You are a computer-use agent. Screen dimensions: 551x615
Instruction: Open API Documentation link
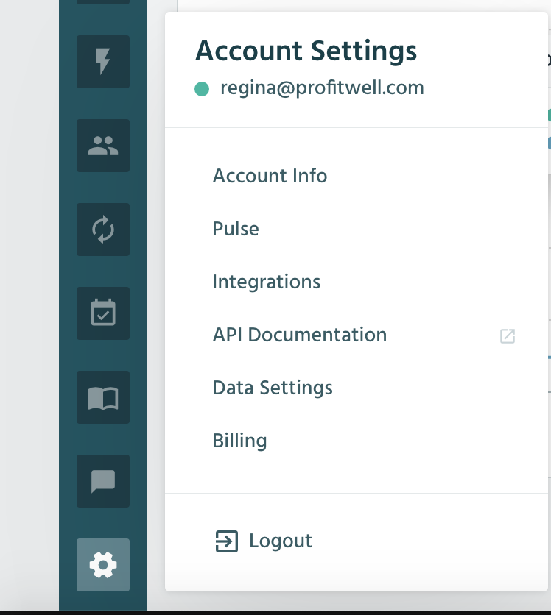click(300, 335)
